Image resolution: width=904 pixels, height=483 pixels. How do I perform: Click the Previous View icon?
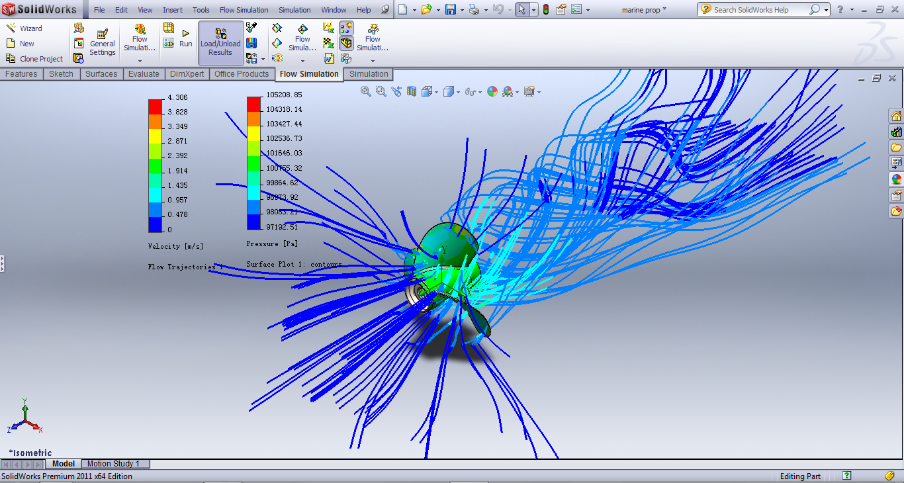pos(396,91)
